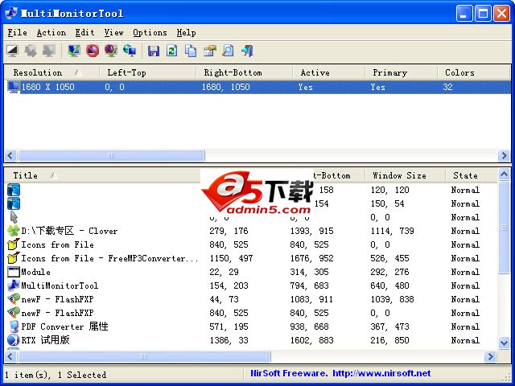
Task: Sort windows by State column header
Action: pos(472,175)
